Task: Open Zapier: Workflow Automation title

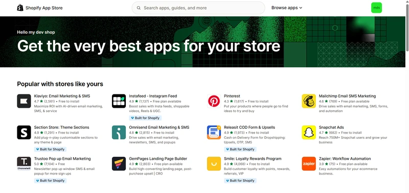Action: pos(345,159)
